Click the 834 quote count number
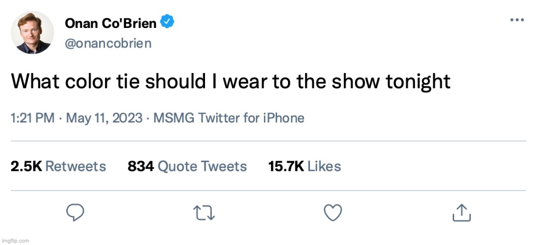Image resolution: width=537 pixels, height=245 pixels. [x=141, y=167]
